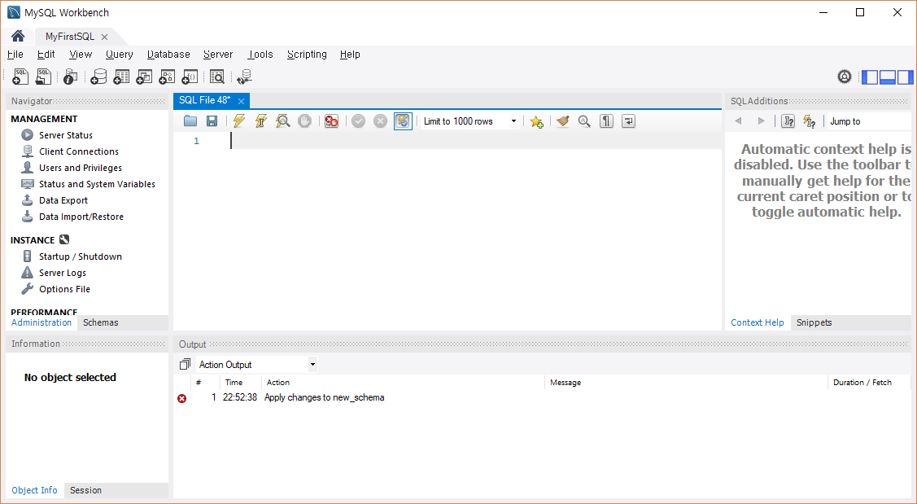Screen dimensions: 917x504
Task: Toggle the right SQL Additions sidebar
Action: point(905,77)
